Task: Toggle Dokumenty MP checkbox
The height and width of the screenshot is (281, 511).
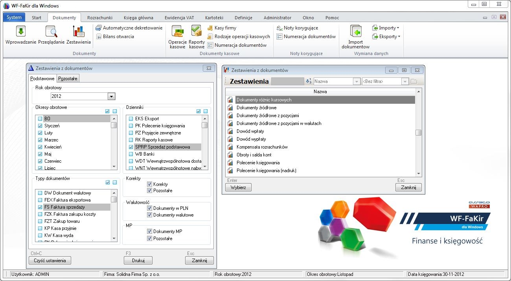Action: click(x=149, y=231)
